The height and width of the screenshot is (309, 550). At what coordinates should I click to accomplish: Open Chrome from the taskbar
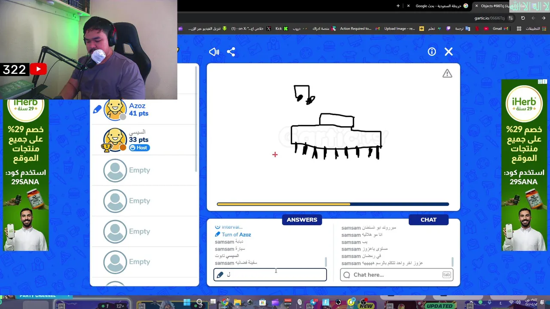click(x=225, y=303)
